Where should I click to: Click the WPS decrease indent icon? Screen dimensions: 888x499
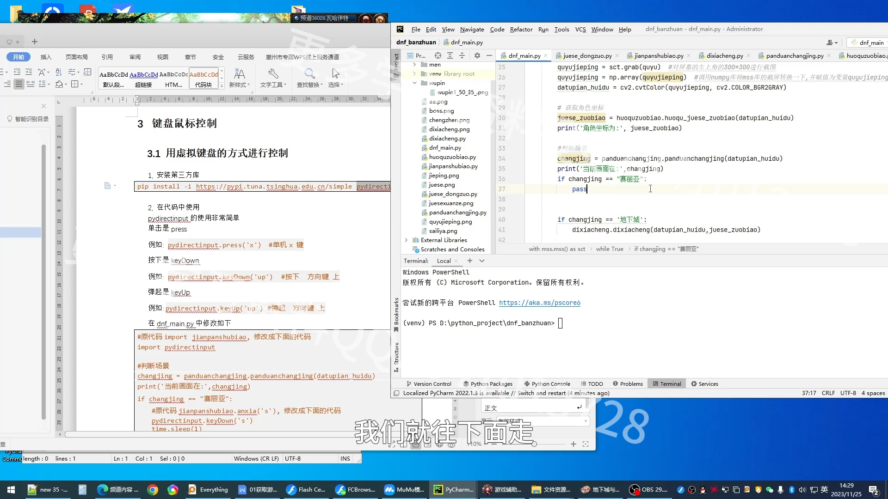[17, 72]
